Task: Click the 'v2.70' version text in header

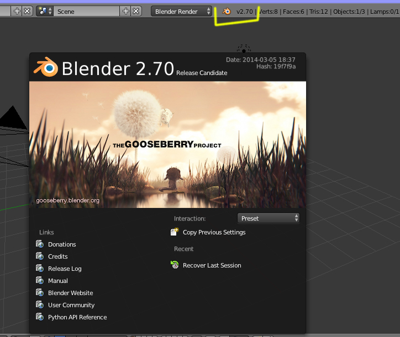Action: point(244,12)
